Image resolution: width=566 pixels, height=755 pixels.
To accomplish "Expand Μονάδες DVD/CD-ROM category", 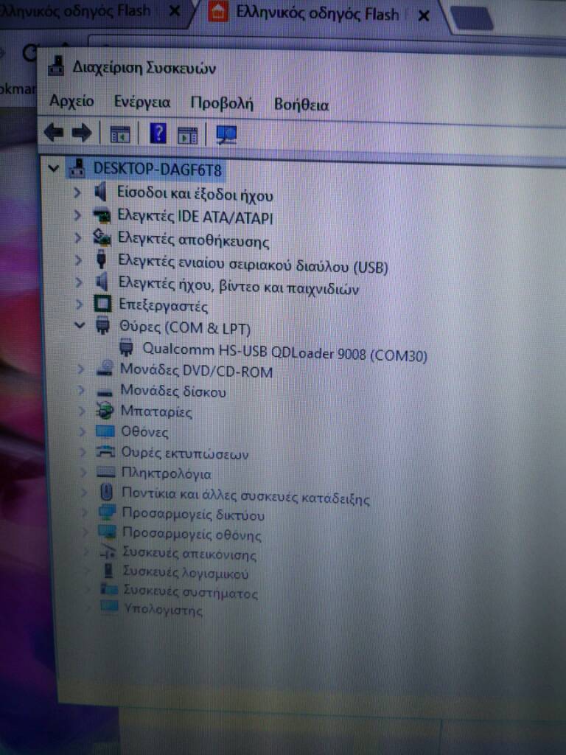I will pos(81,369).
